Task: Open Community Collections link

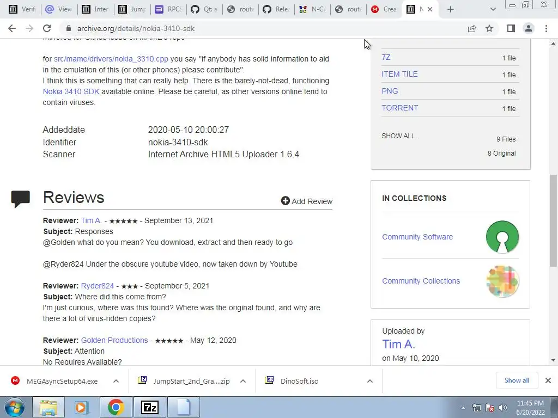Action: coord(421,281)
